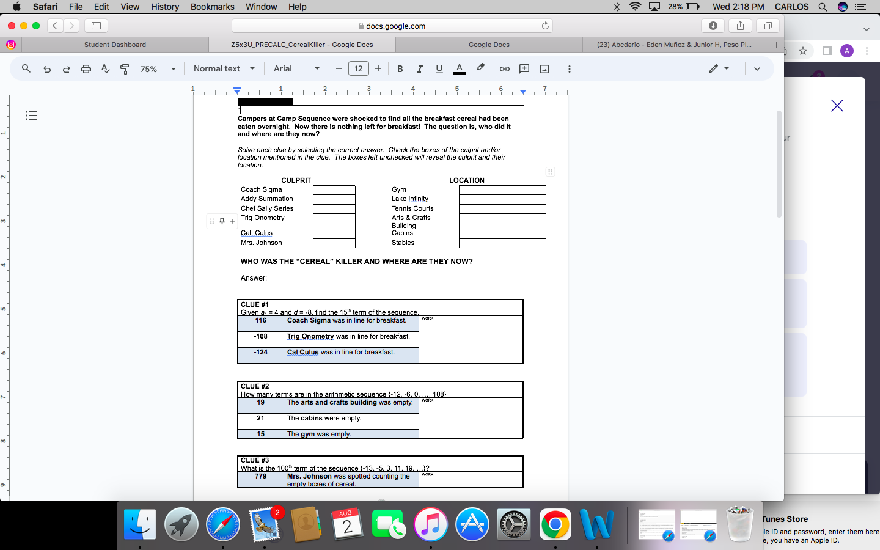Open the search menus magnifier icon
Image resolution: width=880 pixels, height=550 pixels.
coord(26,68)
